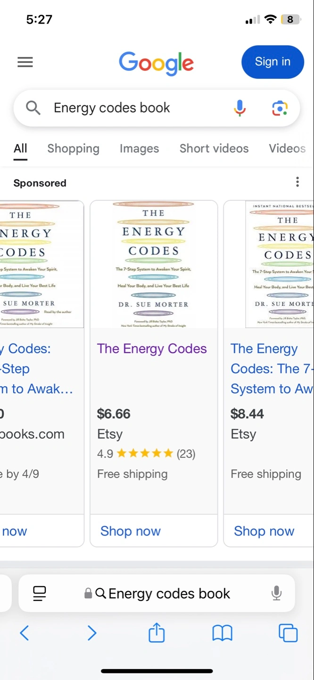The image size is (314, 680).
Task: Tap the middle Energy Codes book cover
Action: [154, 264]
